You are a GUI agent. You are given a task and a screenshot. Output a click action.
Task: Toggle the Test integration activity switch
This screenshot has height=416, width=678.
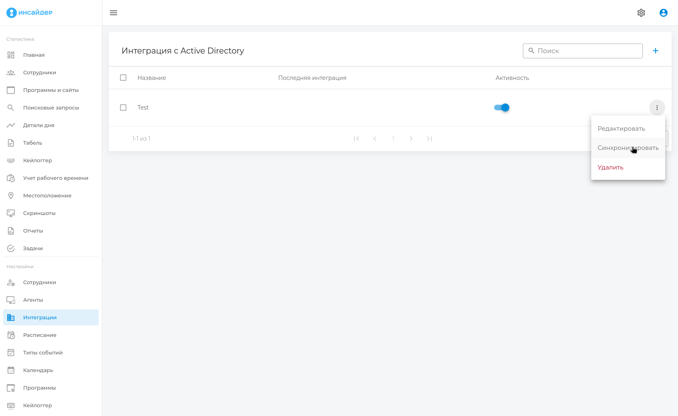click(x=502, y=107)
